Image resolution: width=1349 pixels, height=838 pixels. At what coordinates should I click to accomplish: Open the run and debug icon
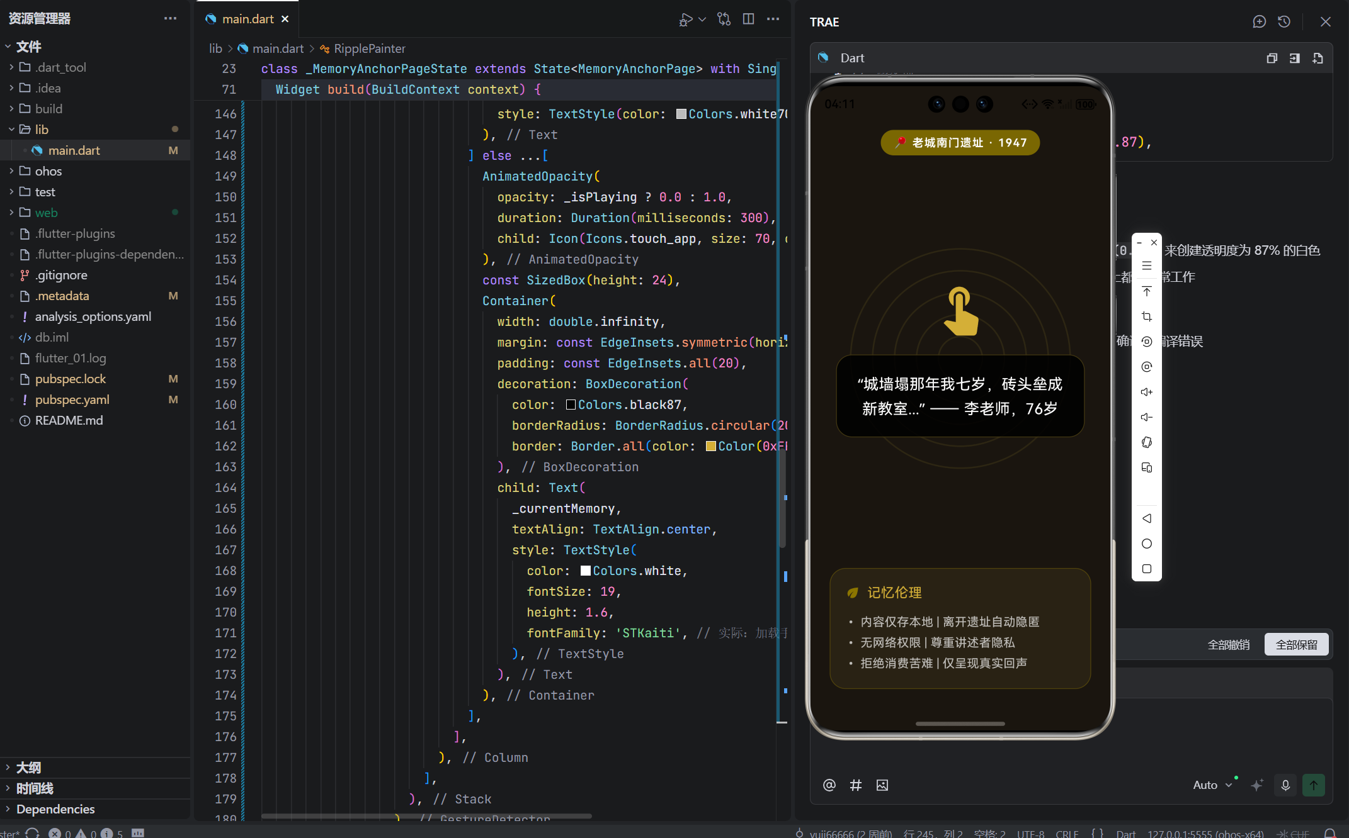pyautogui.click(x=686, y=20)
